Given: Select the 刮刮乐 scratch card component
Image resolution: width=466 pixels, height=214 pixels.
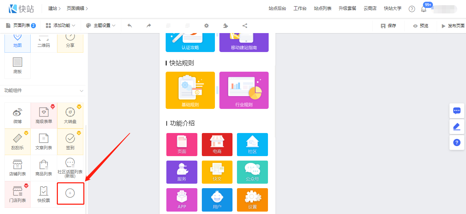Looking at the screenshot, I should click(17, 142).
